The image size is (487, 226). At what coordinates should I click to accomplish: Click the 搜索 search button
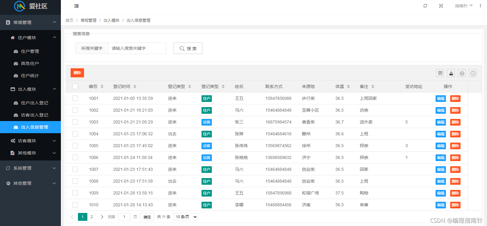click(188, 48)
